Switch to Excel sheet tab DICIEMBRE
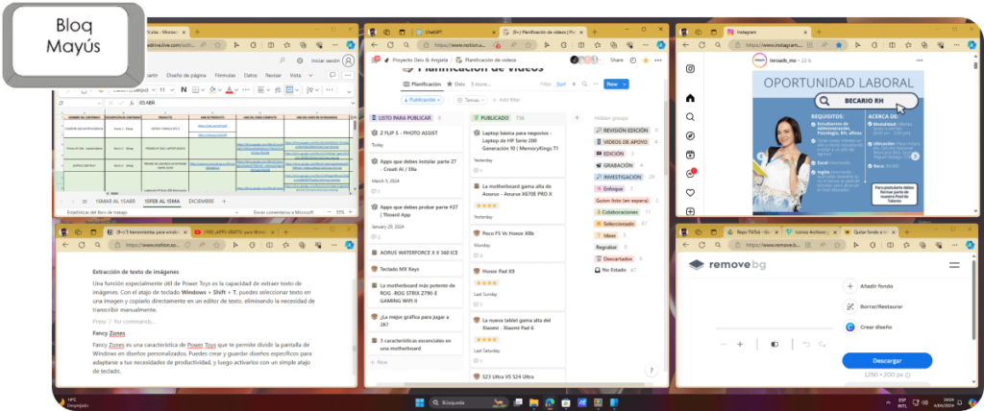Viewport: 984px width, 411px height. pos(202,202)
